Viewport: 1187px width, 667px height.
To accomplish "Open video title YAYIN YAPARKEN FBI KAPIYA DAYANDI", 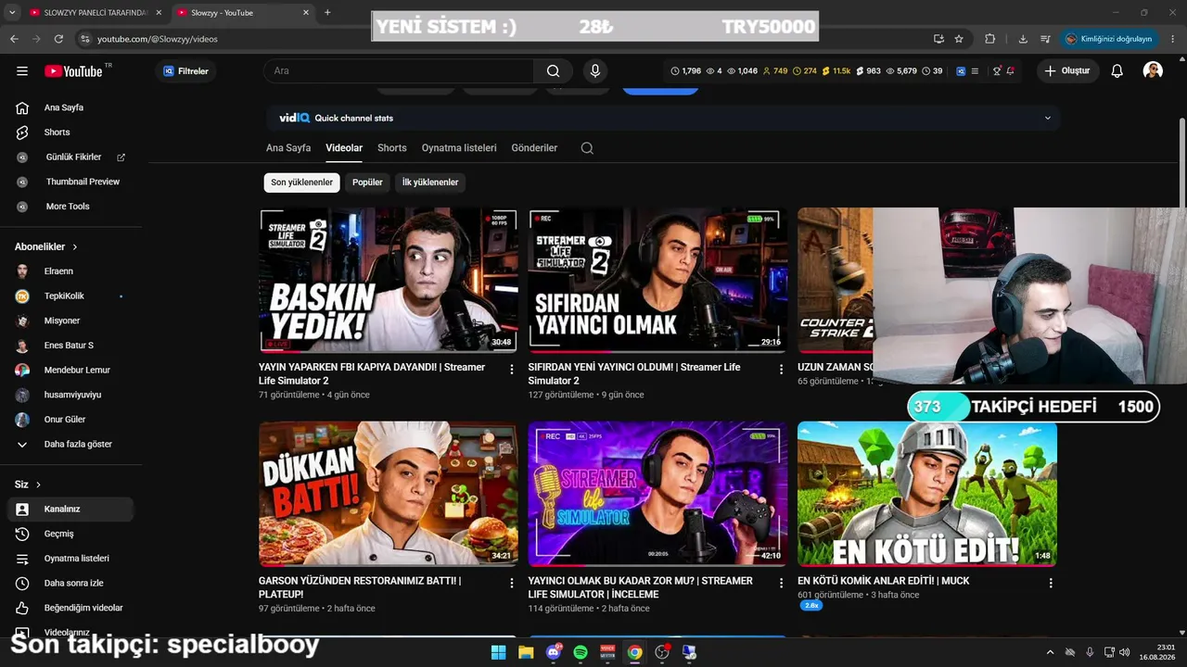I will pos(372,374).
